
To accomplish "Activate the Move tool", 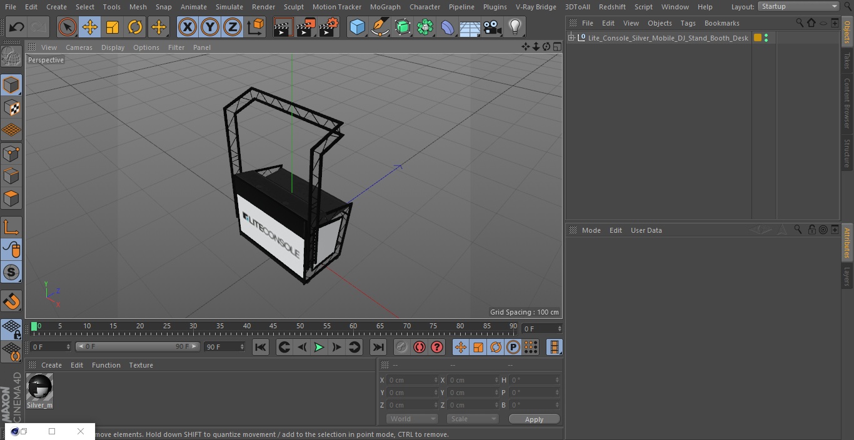I will pos(90,27).
